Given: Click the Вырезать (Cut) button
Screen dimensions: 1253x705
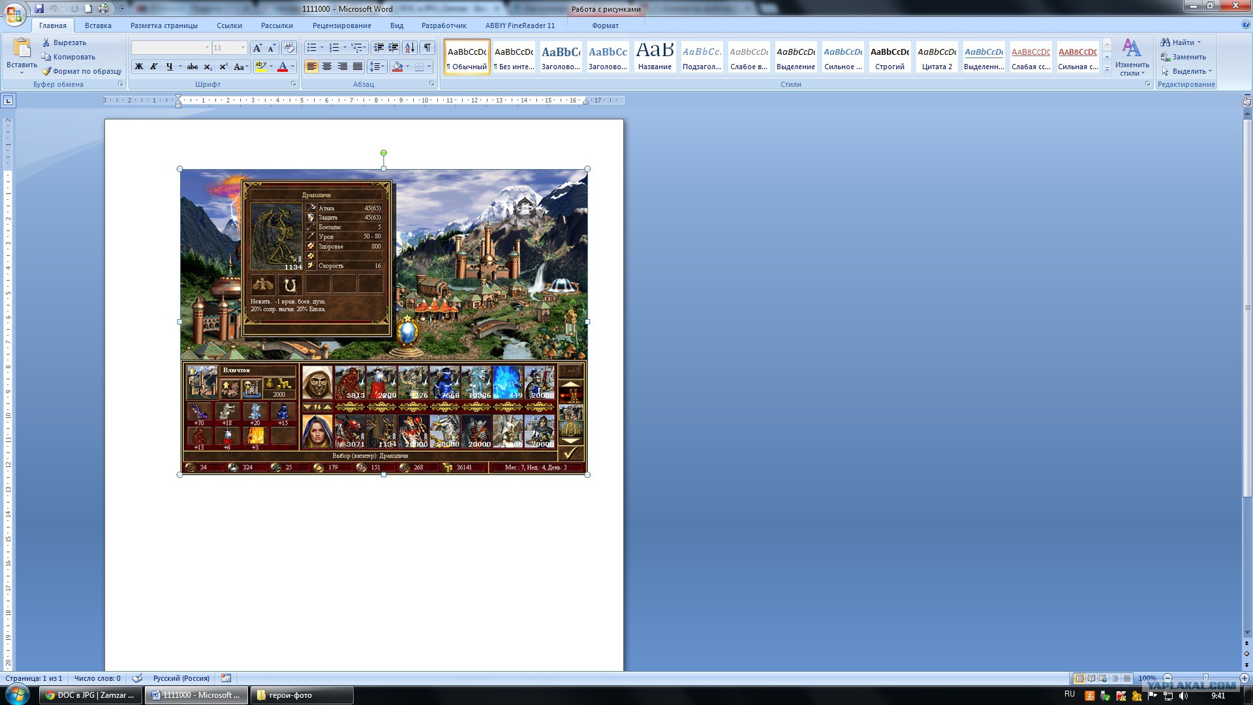Looking at the screenshot, I should [64, 42].
